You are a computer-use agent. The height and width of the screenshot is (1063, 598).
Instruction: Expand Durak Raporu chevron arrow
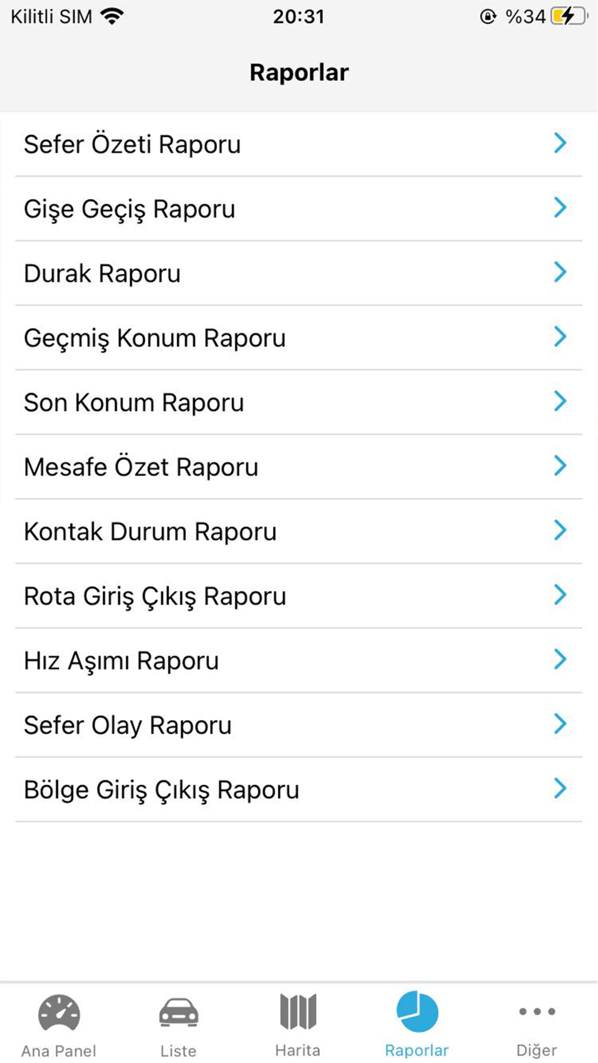point(560,272)
